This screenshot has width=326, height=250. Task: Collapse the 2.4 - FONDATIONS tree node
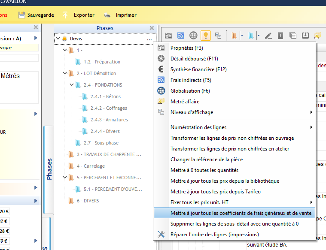[72, 85]
